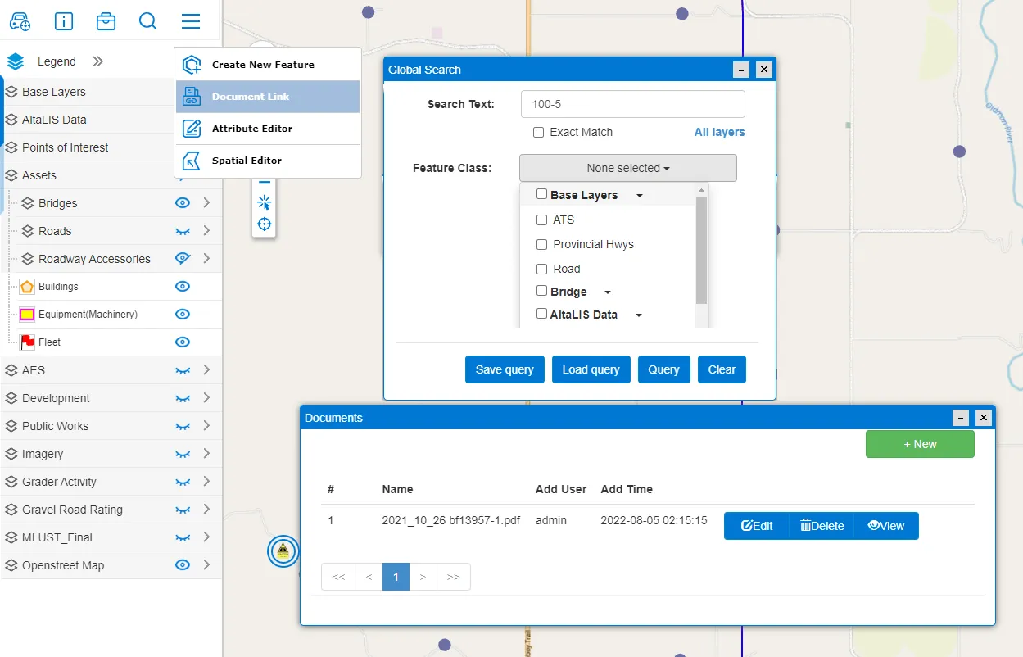Image resolution: width=1023 pixels, height=657 pixels.
Task: Click the Spatial Editor icon
Action: coord(192,161)
